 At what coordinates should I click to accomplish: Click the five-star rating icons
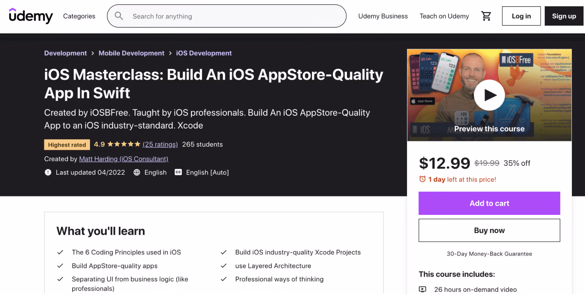pos(124,144)
